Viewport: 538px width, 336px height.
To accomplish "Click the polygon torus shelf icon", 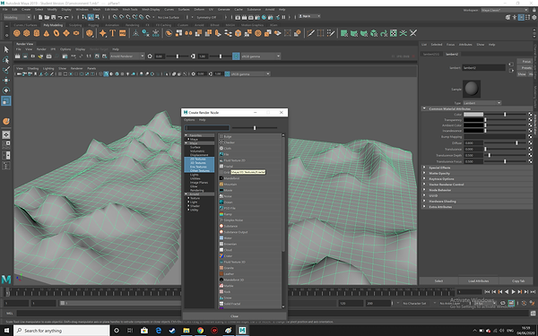I will tap(56, 33).
